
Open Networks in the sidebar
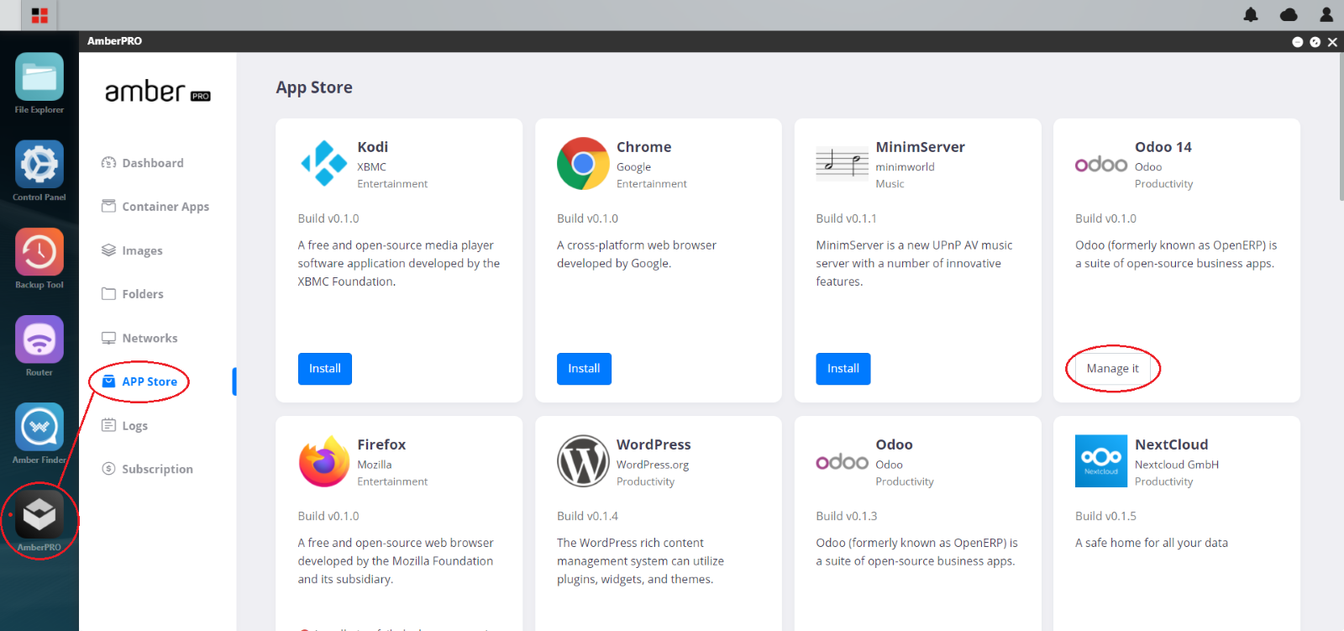[139, 338]
